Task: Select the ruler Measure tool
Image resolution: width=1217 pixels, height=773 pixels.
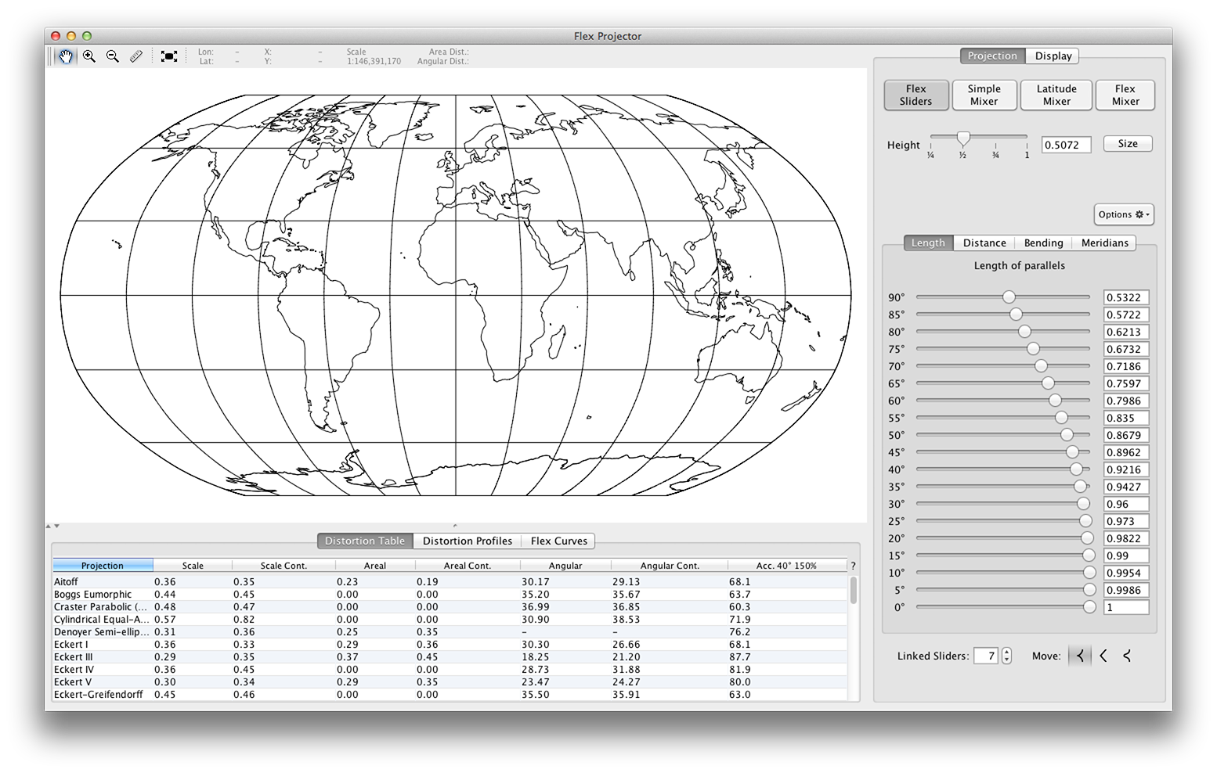Action: (136, 56)
